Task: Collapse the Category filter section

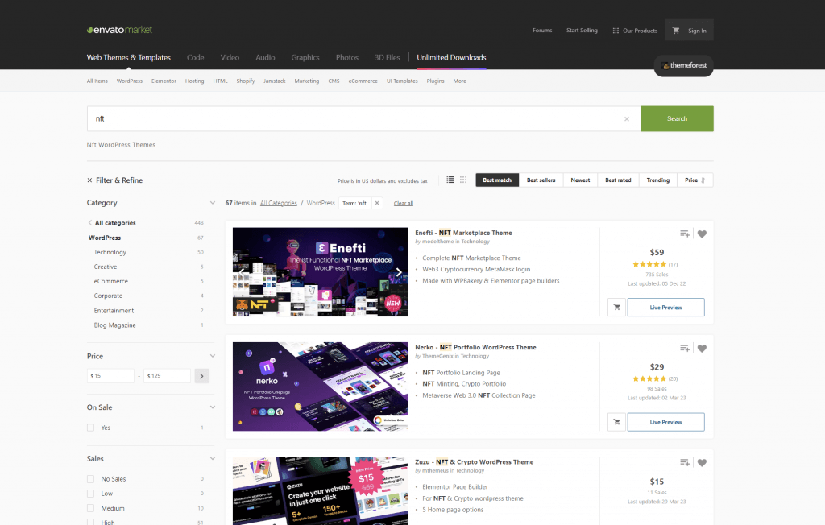Action: pyautogui.click(x=213, y=203)
